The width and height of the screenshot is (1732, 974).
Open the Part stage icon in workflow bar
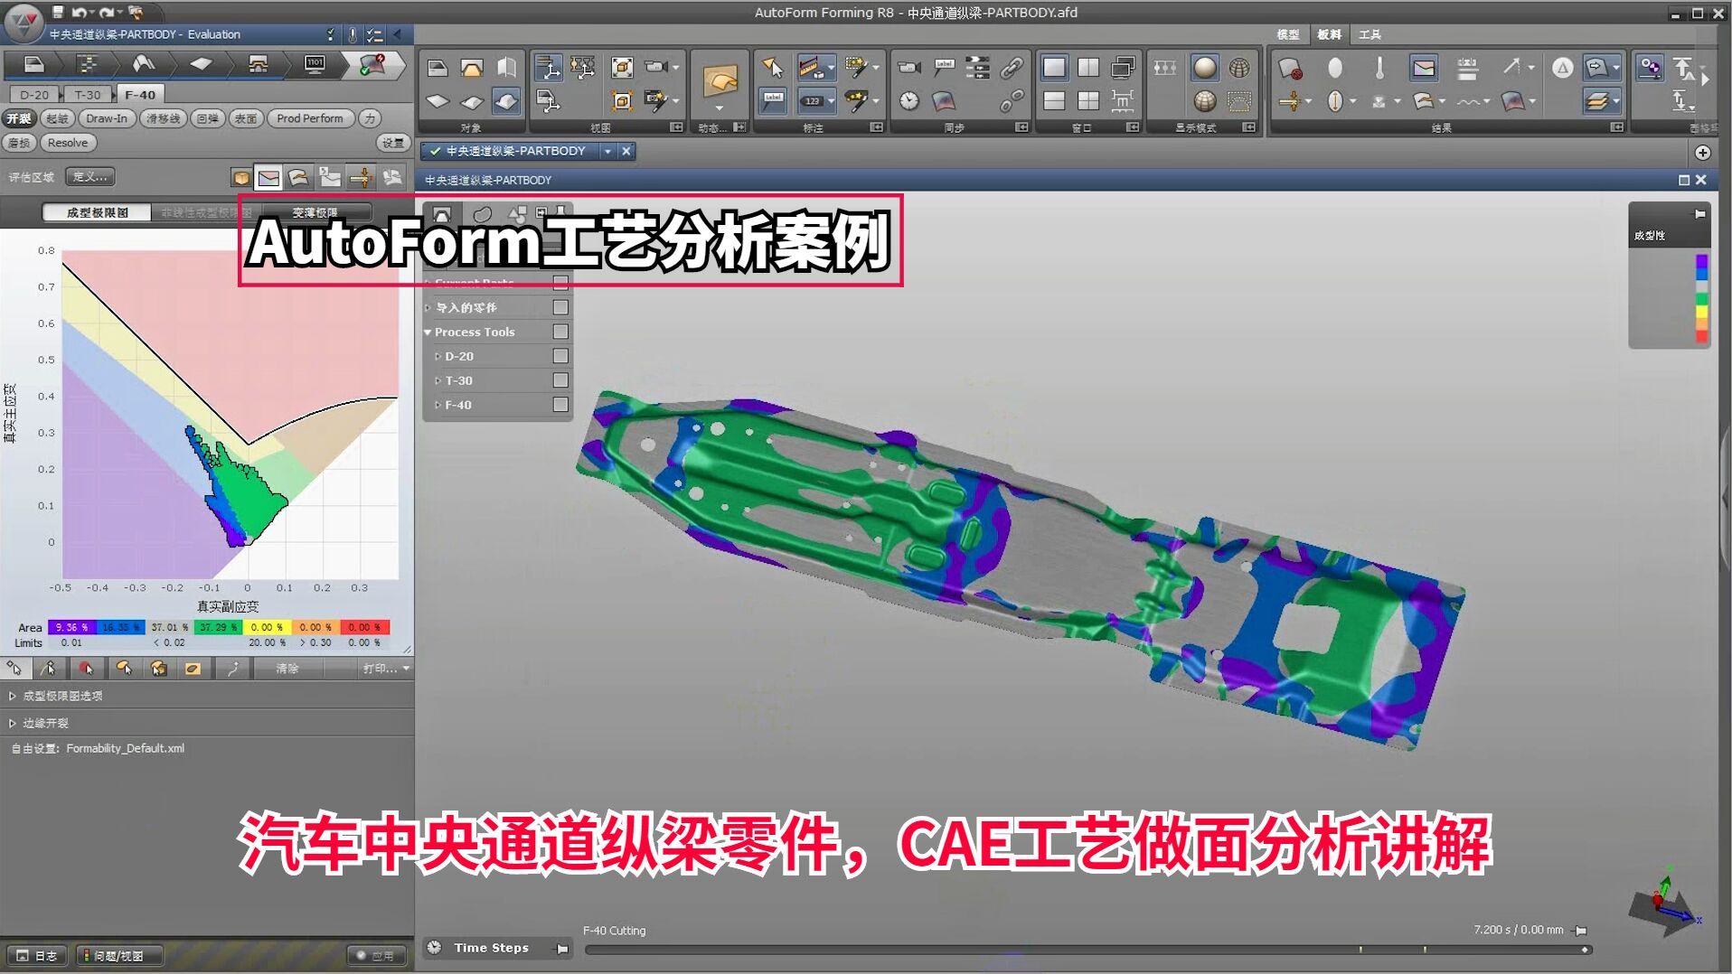point(33,64)
